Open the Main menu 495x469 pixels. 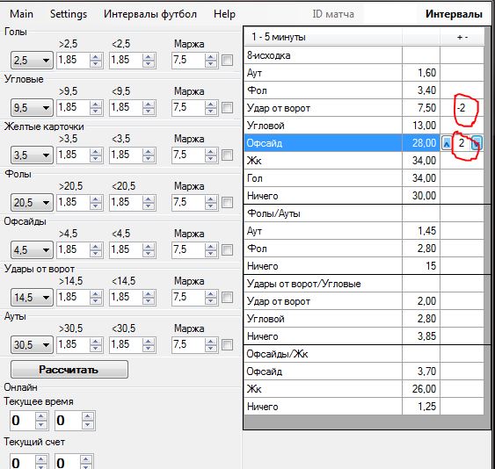[21, 14]
